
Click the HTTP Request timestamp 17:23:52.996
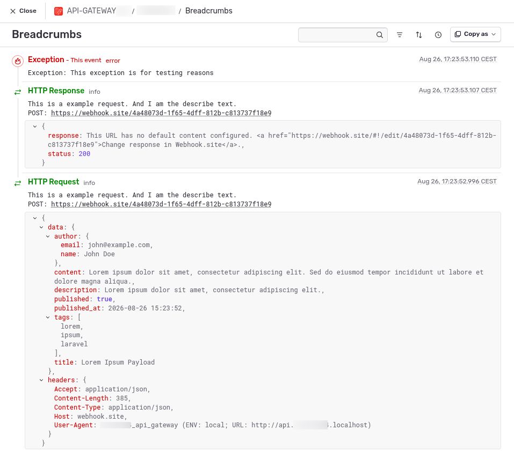click(x=457, y=181)
